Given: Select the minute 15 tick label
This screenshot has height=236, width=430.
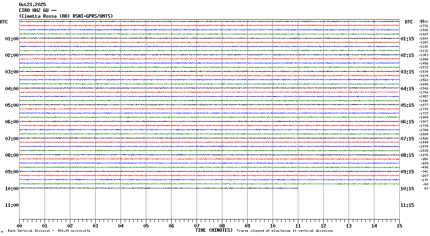Looking at the screenshot, I should coord(399,226).
